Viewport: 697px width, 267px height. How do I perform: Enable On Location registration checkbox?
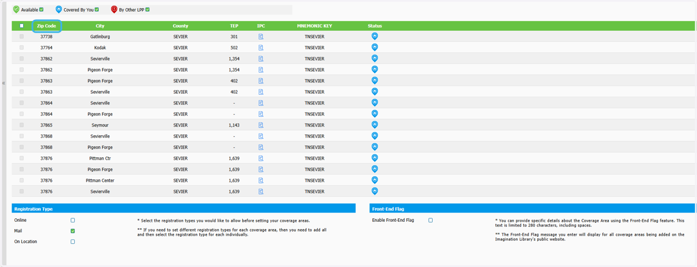coord(73,241)
